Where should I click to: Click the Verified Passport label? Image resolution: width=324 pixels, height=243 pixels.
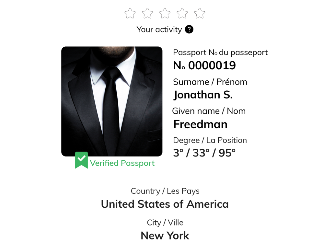coord(122,163)
